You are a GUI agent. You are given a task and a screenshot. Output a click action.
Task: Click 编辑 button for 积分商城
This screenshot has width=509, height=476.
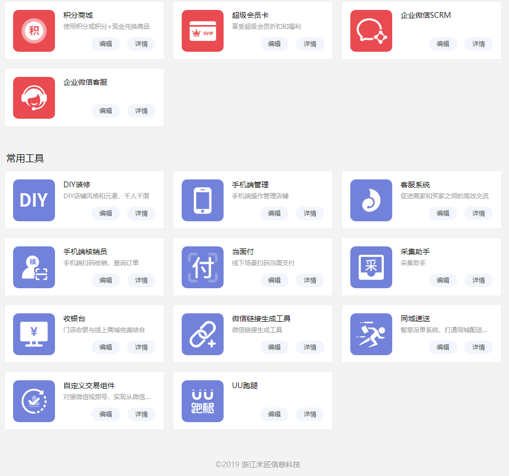point(106,44)
